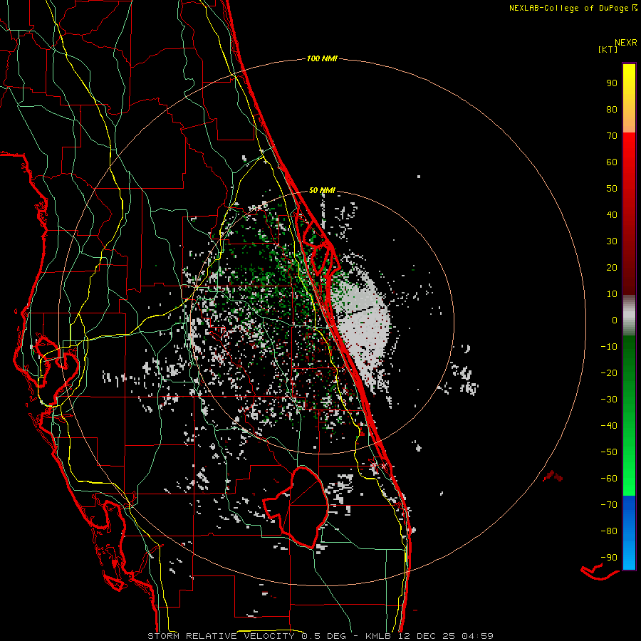The width and height of the screenshot is (641, 641).
Task: Click the -50 value on the velocity scale
Action: 609,452
